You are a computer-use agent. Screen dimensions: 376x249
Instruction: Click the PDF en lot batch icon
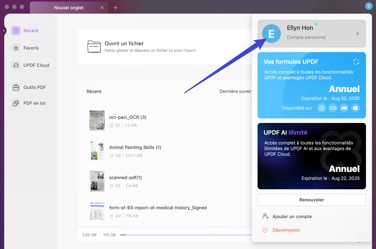coord(16,103)
